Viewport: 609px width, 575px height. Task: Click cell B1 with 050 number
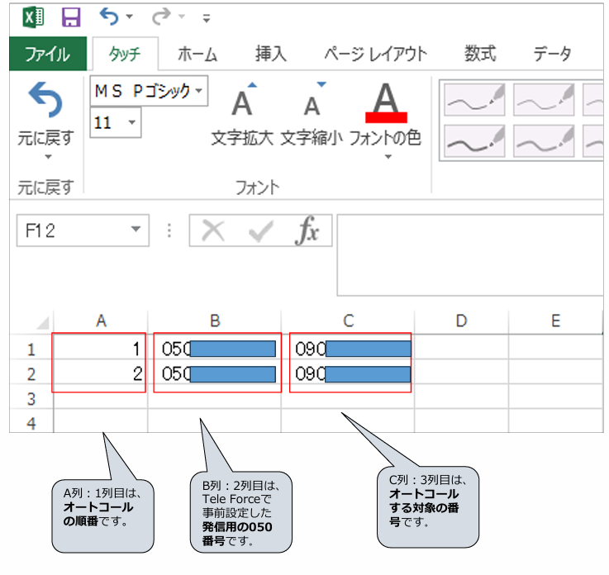pos(215,349)
